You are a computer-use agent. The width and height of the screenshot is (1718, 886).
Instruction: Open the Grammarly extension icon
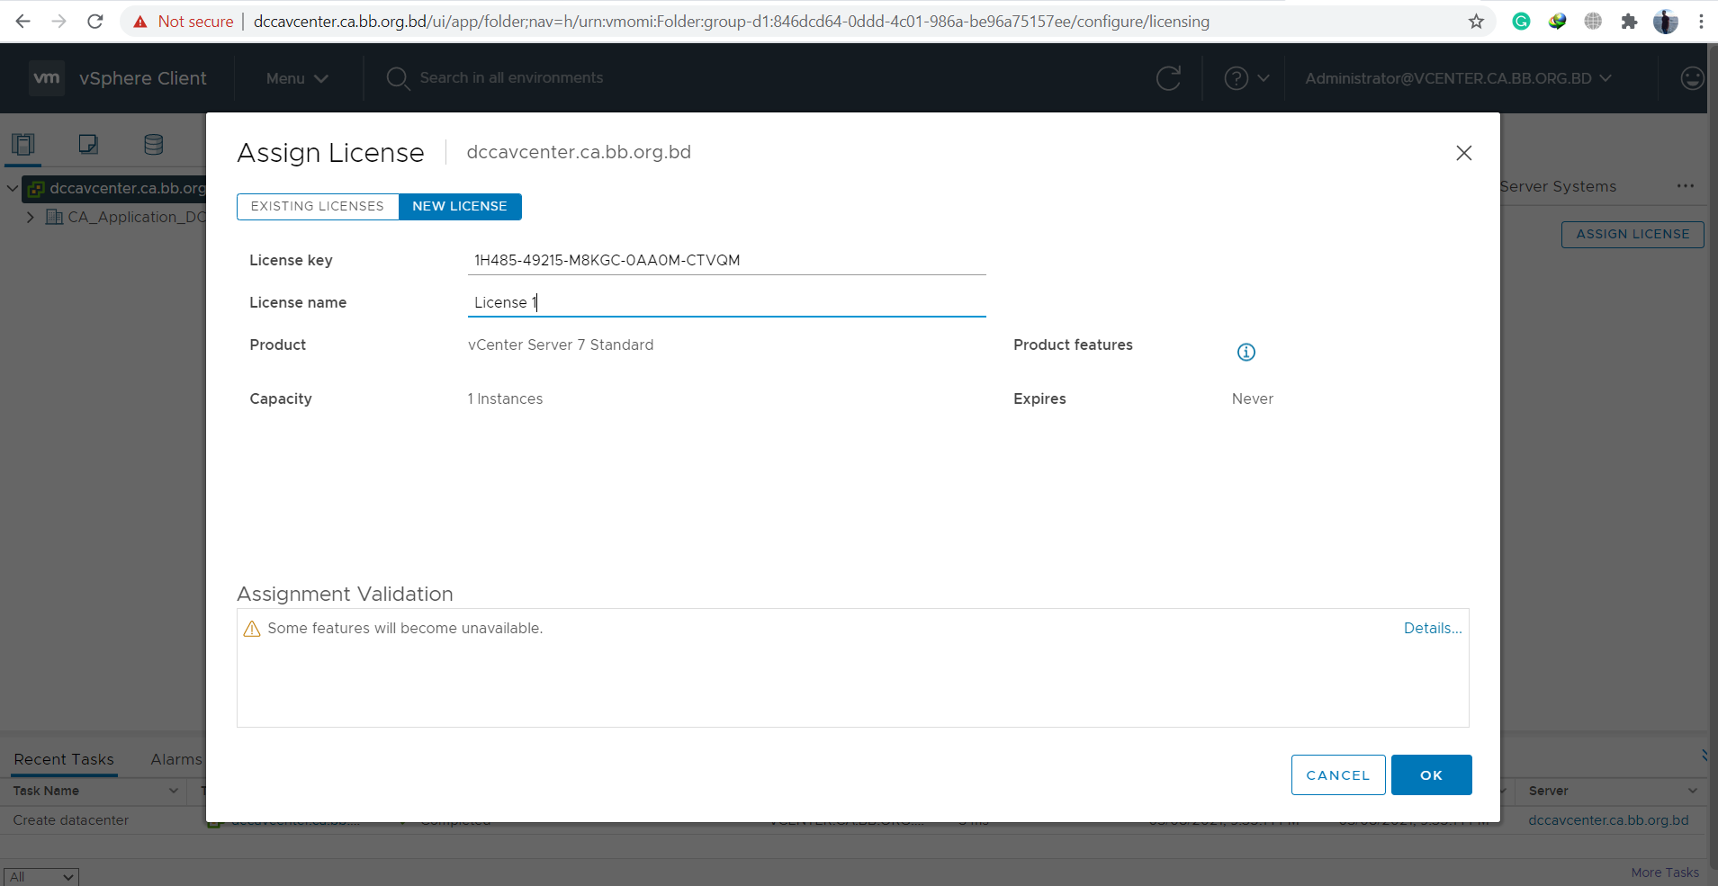coord(1521,22)
